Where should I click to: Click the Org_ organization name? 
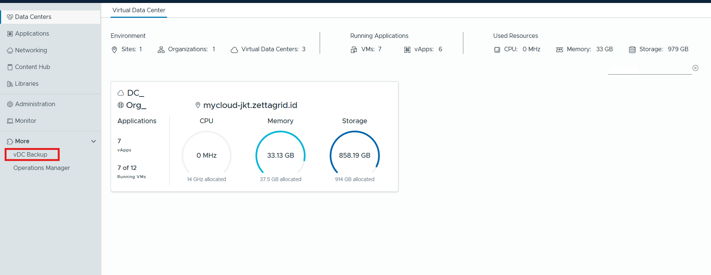click(136, 105)
